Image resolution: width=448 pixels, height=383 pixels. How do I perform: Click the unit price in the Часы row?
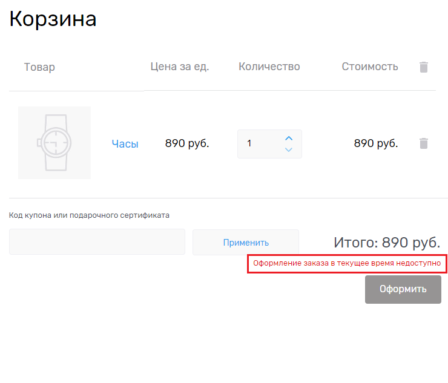(x=187, y=143)
